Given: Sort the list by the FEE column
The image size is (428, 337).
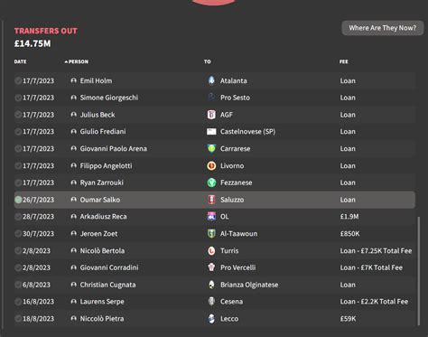Looking at the screenshot, I should click(x=344, y=61).
